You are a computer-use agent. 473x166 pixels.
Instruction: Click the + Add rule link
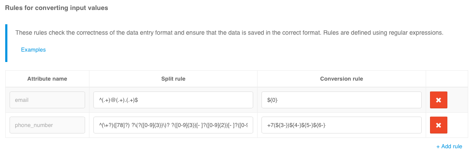pyautogui.click(x=449, y=146)
